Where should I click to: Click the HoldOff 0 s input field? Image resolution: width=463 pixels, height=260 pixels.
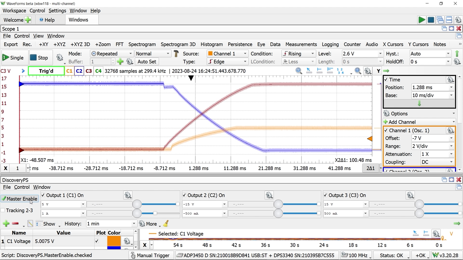tap(430, 62)
